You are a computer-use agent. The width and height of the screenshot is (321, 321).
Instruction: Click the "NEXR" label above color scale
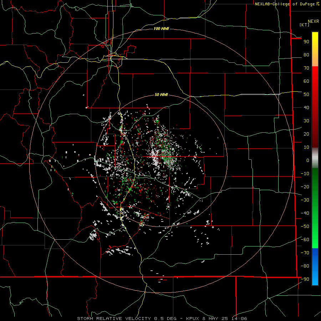(314, 21)
